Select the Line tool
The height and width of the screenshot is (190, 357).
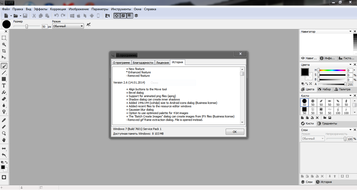click(x=4, y=73)
